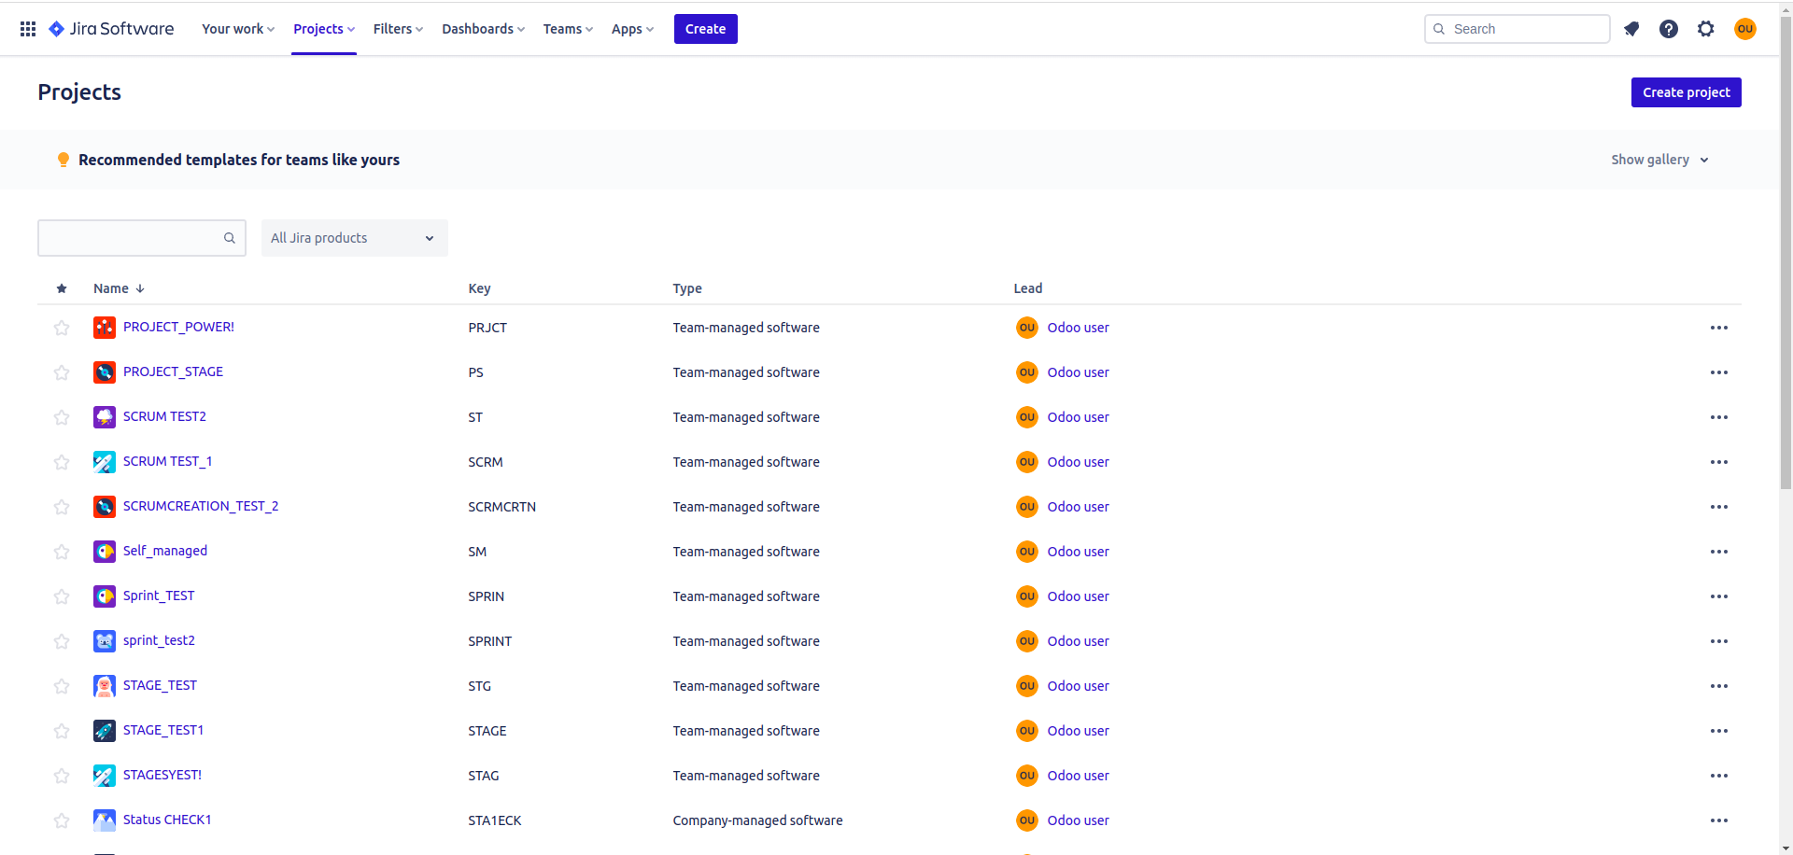Click the Jira Software logo
The image size is (1793, 855).
(x=111, y=29)
